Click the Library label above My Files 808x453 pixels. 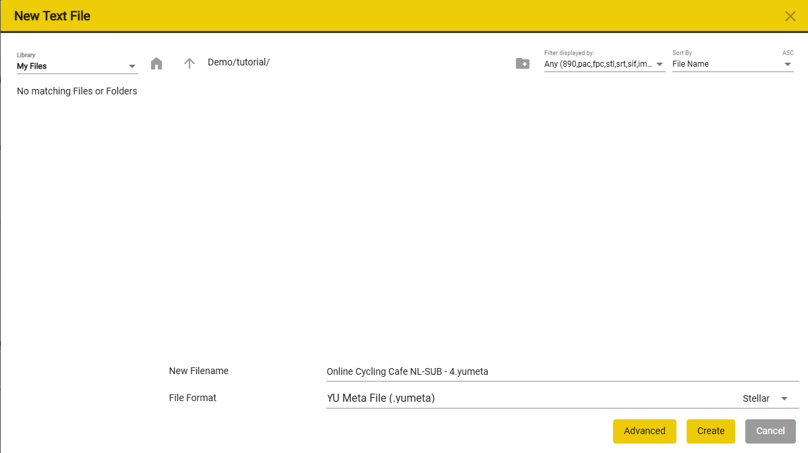(26, 55)
